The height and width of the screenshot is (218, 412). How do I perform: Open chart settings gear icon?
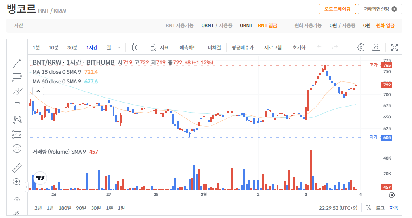pyautogui.click(x=361, y=47)
